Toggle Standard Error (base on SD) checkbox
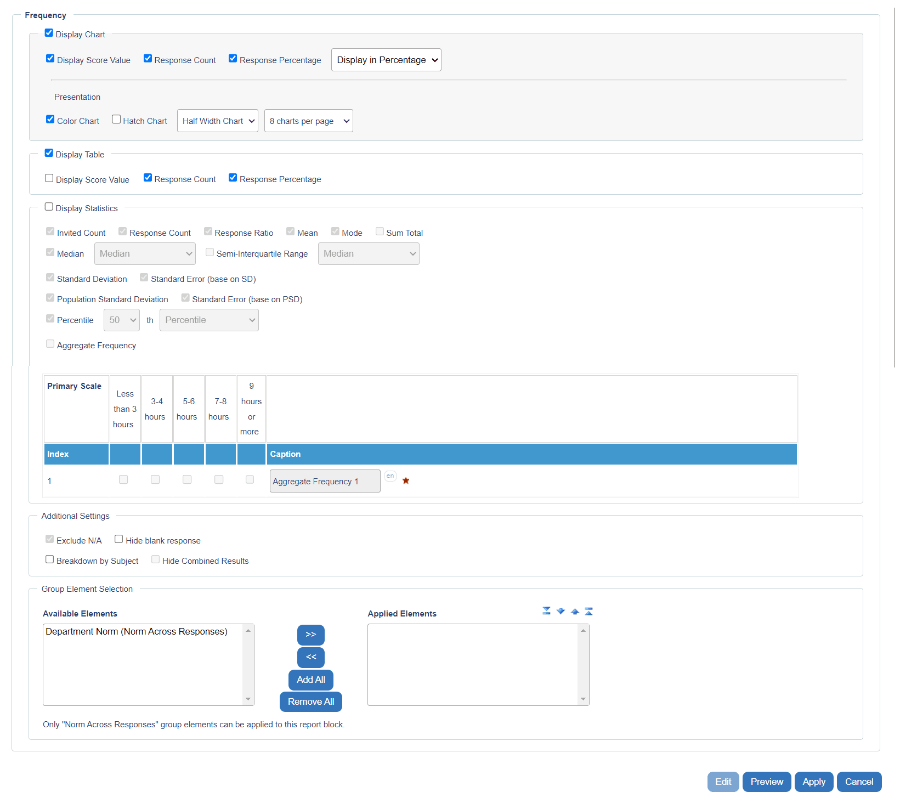The height and width of the screenshot is (809, 900). coord(144,278)
